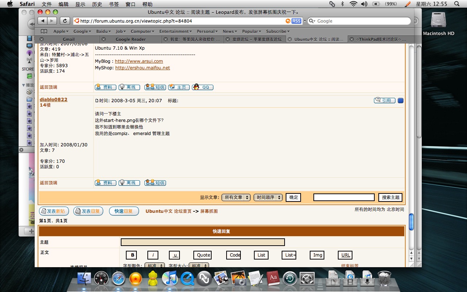The width and height of the screenshot is (467, 292).
Task: Expand the Google bookmarks folder
Action: (82, 31)
